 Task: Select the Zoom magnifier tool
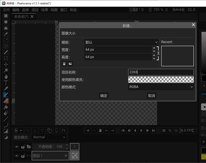tap(6, 71)
